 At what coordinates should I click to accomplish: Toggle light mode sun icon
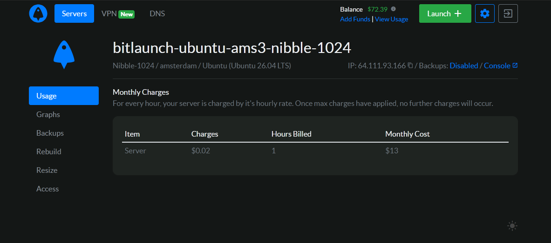pos(512,226)
